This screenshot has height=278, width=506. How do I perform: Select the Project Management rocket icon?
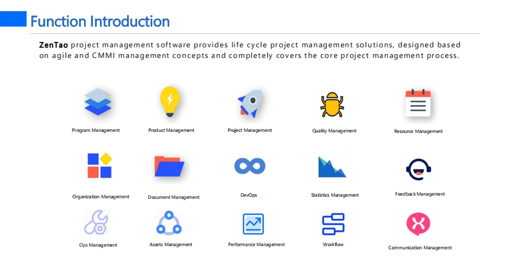tap(250, 104)
